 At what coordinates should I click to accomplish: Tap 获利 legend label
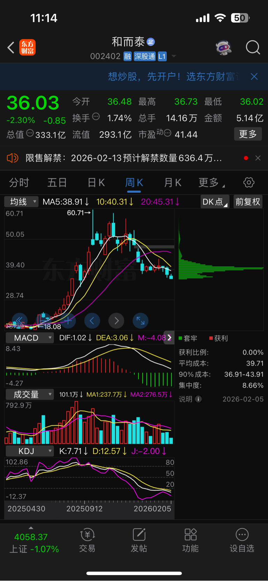point(218,338)
